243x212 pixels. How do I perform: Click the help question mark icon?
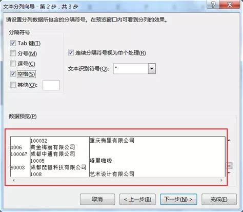213,5
